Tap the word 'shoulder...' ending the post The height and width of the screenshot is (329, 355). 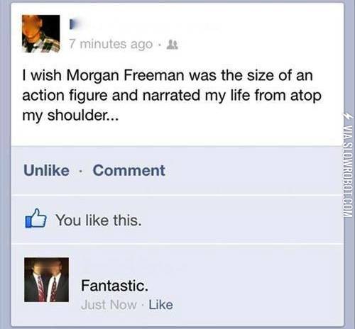pos(83,116)
